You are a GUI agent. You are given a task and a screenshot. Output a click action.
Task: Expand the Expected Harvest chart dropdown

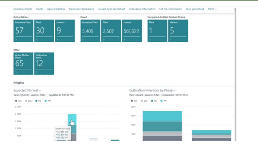click(x=40, y=91)
